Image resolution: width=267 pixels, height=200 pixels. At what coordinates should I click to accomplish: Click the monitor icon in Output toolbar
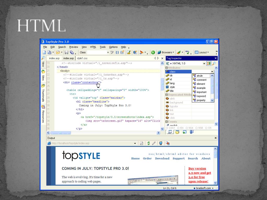click(161, 143)
